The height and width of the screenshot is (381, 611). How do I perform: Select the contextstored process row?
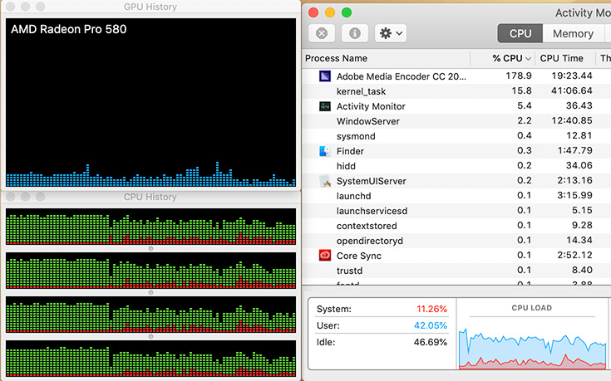pyautogui.click(x=456, y=226)
